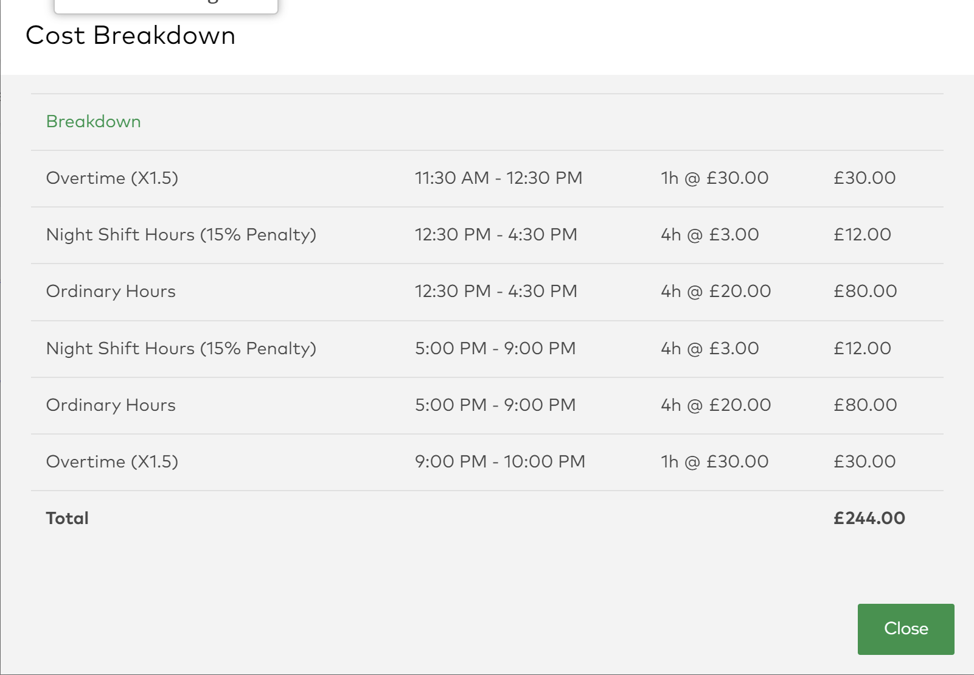Click the £12.00 amount in 12:30 PM Night Shift row
The width and height of the screenshot is (974, 675).
pos(862,234)
